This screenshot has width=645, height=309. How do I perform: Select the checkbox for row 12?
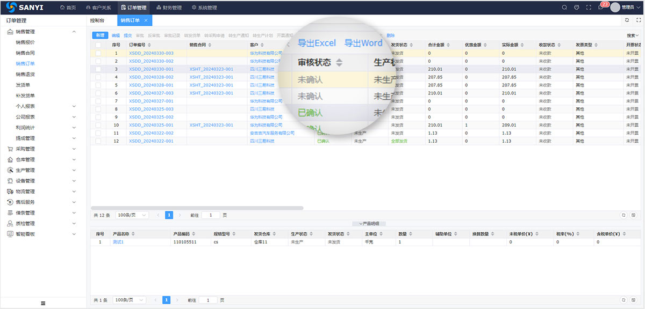(x=98, y=141)
